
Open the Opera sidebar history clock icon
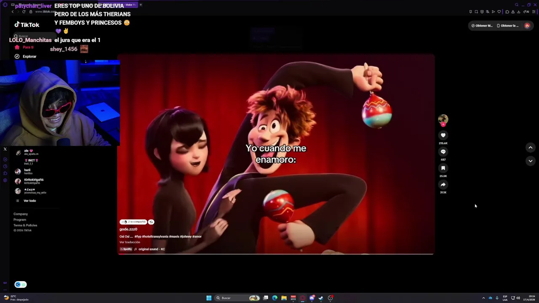click(x=5, y=166)
